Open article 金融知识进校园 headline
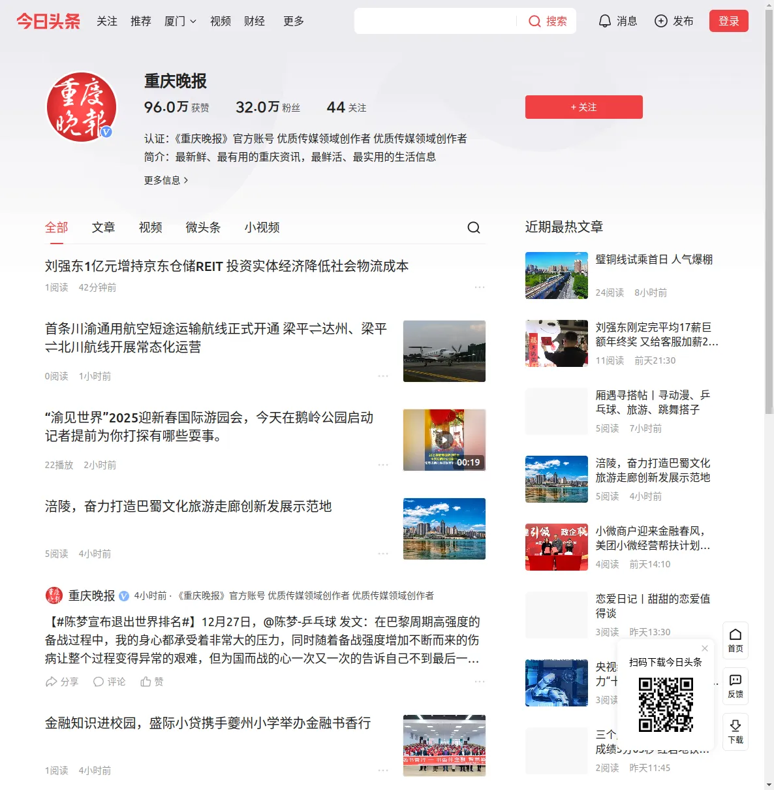The height and width of the screenshot is (790, 774). (x=208, y=723)
